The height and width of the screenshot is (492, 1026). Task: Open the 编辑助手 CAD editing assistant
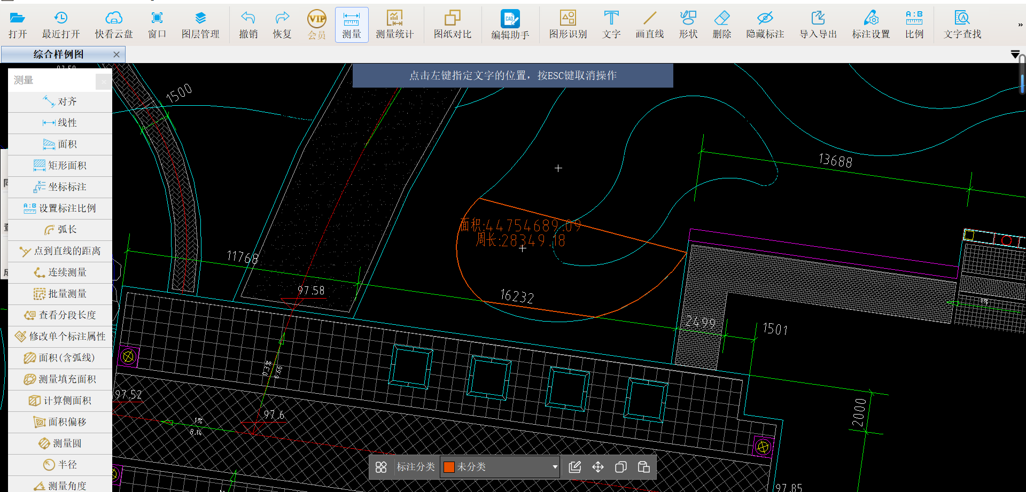[510, 25]
